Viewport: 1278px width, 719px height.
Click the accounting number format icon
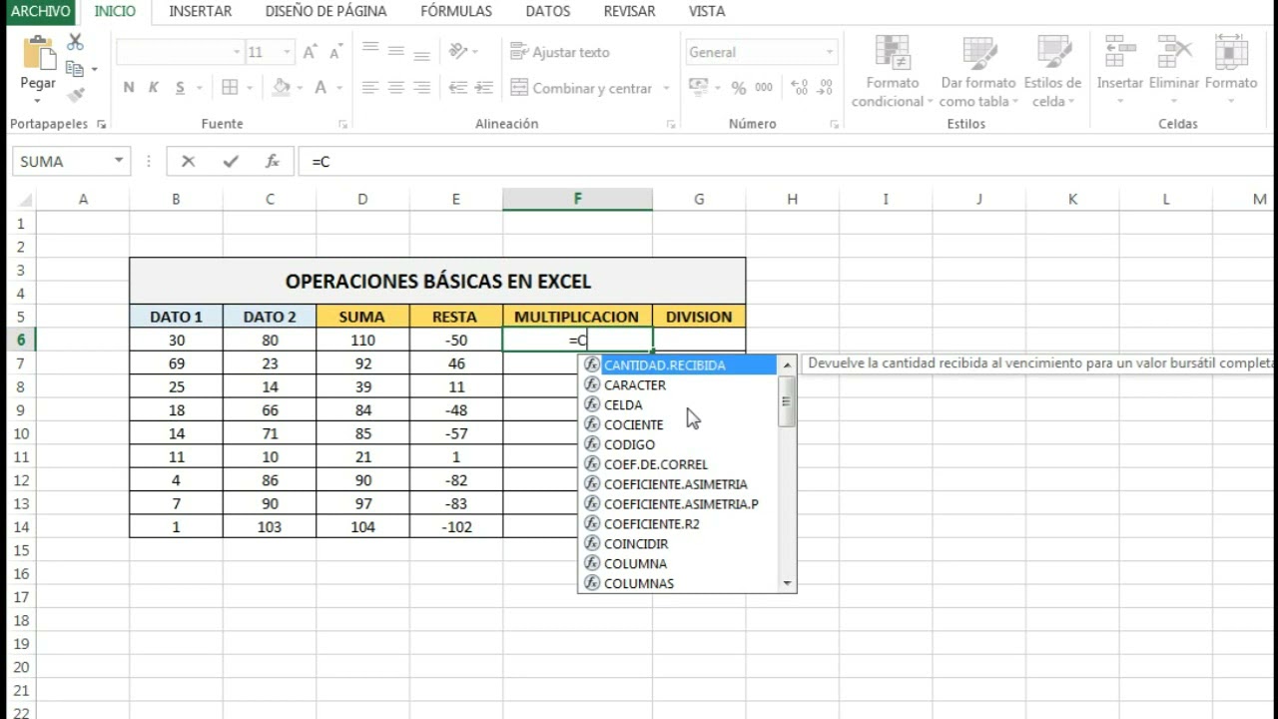[699, 88]
